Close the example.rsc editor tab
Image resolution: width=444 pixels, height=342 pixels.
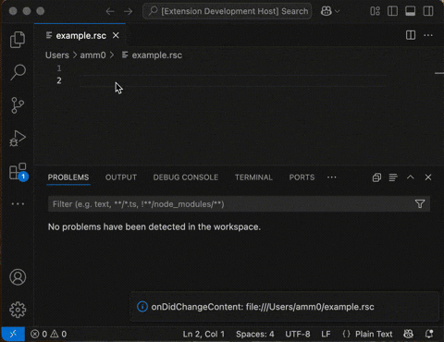pyautogui.click(x=116, y=35)
